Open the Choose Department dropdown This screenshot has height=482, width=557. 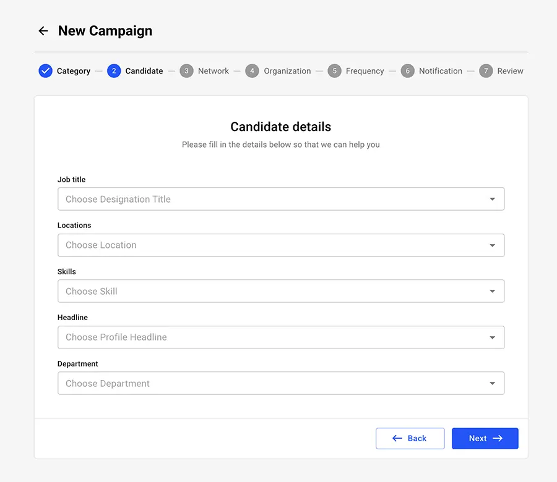pos(281,383)
